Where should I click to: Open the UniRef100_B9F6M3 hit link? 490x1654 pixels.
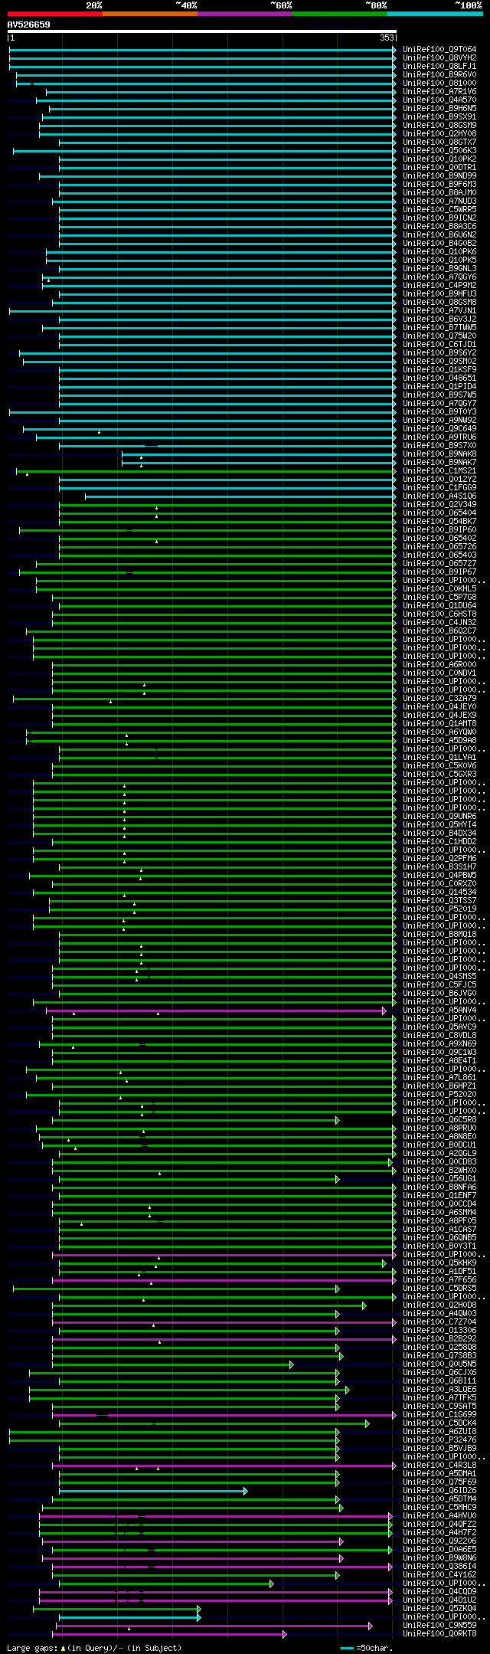(x=439, y=185)
